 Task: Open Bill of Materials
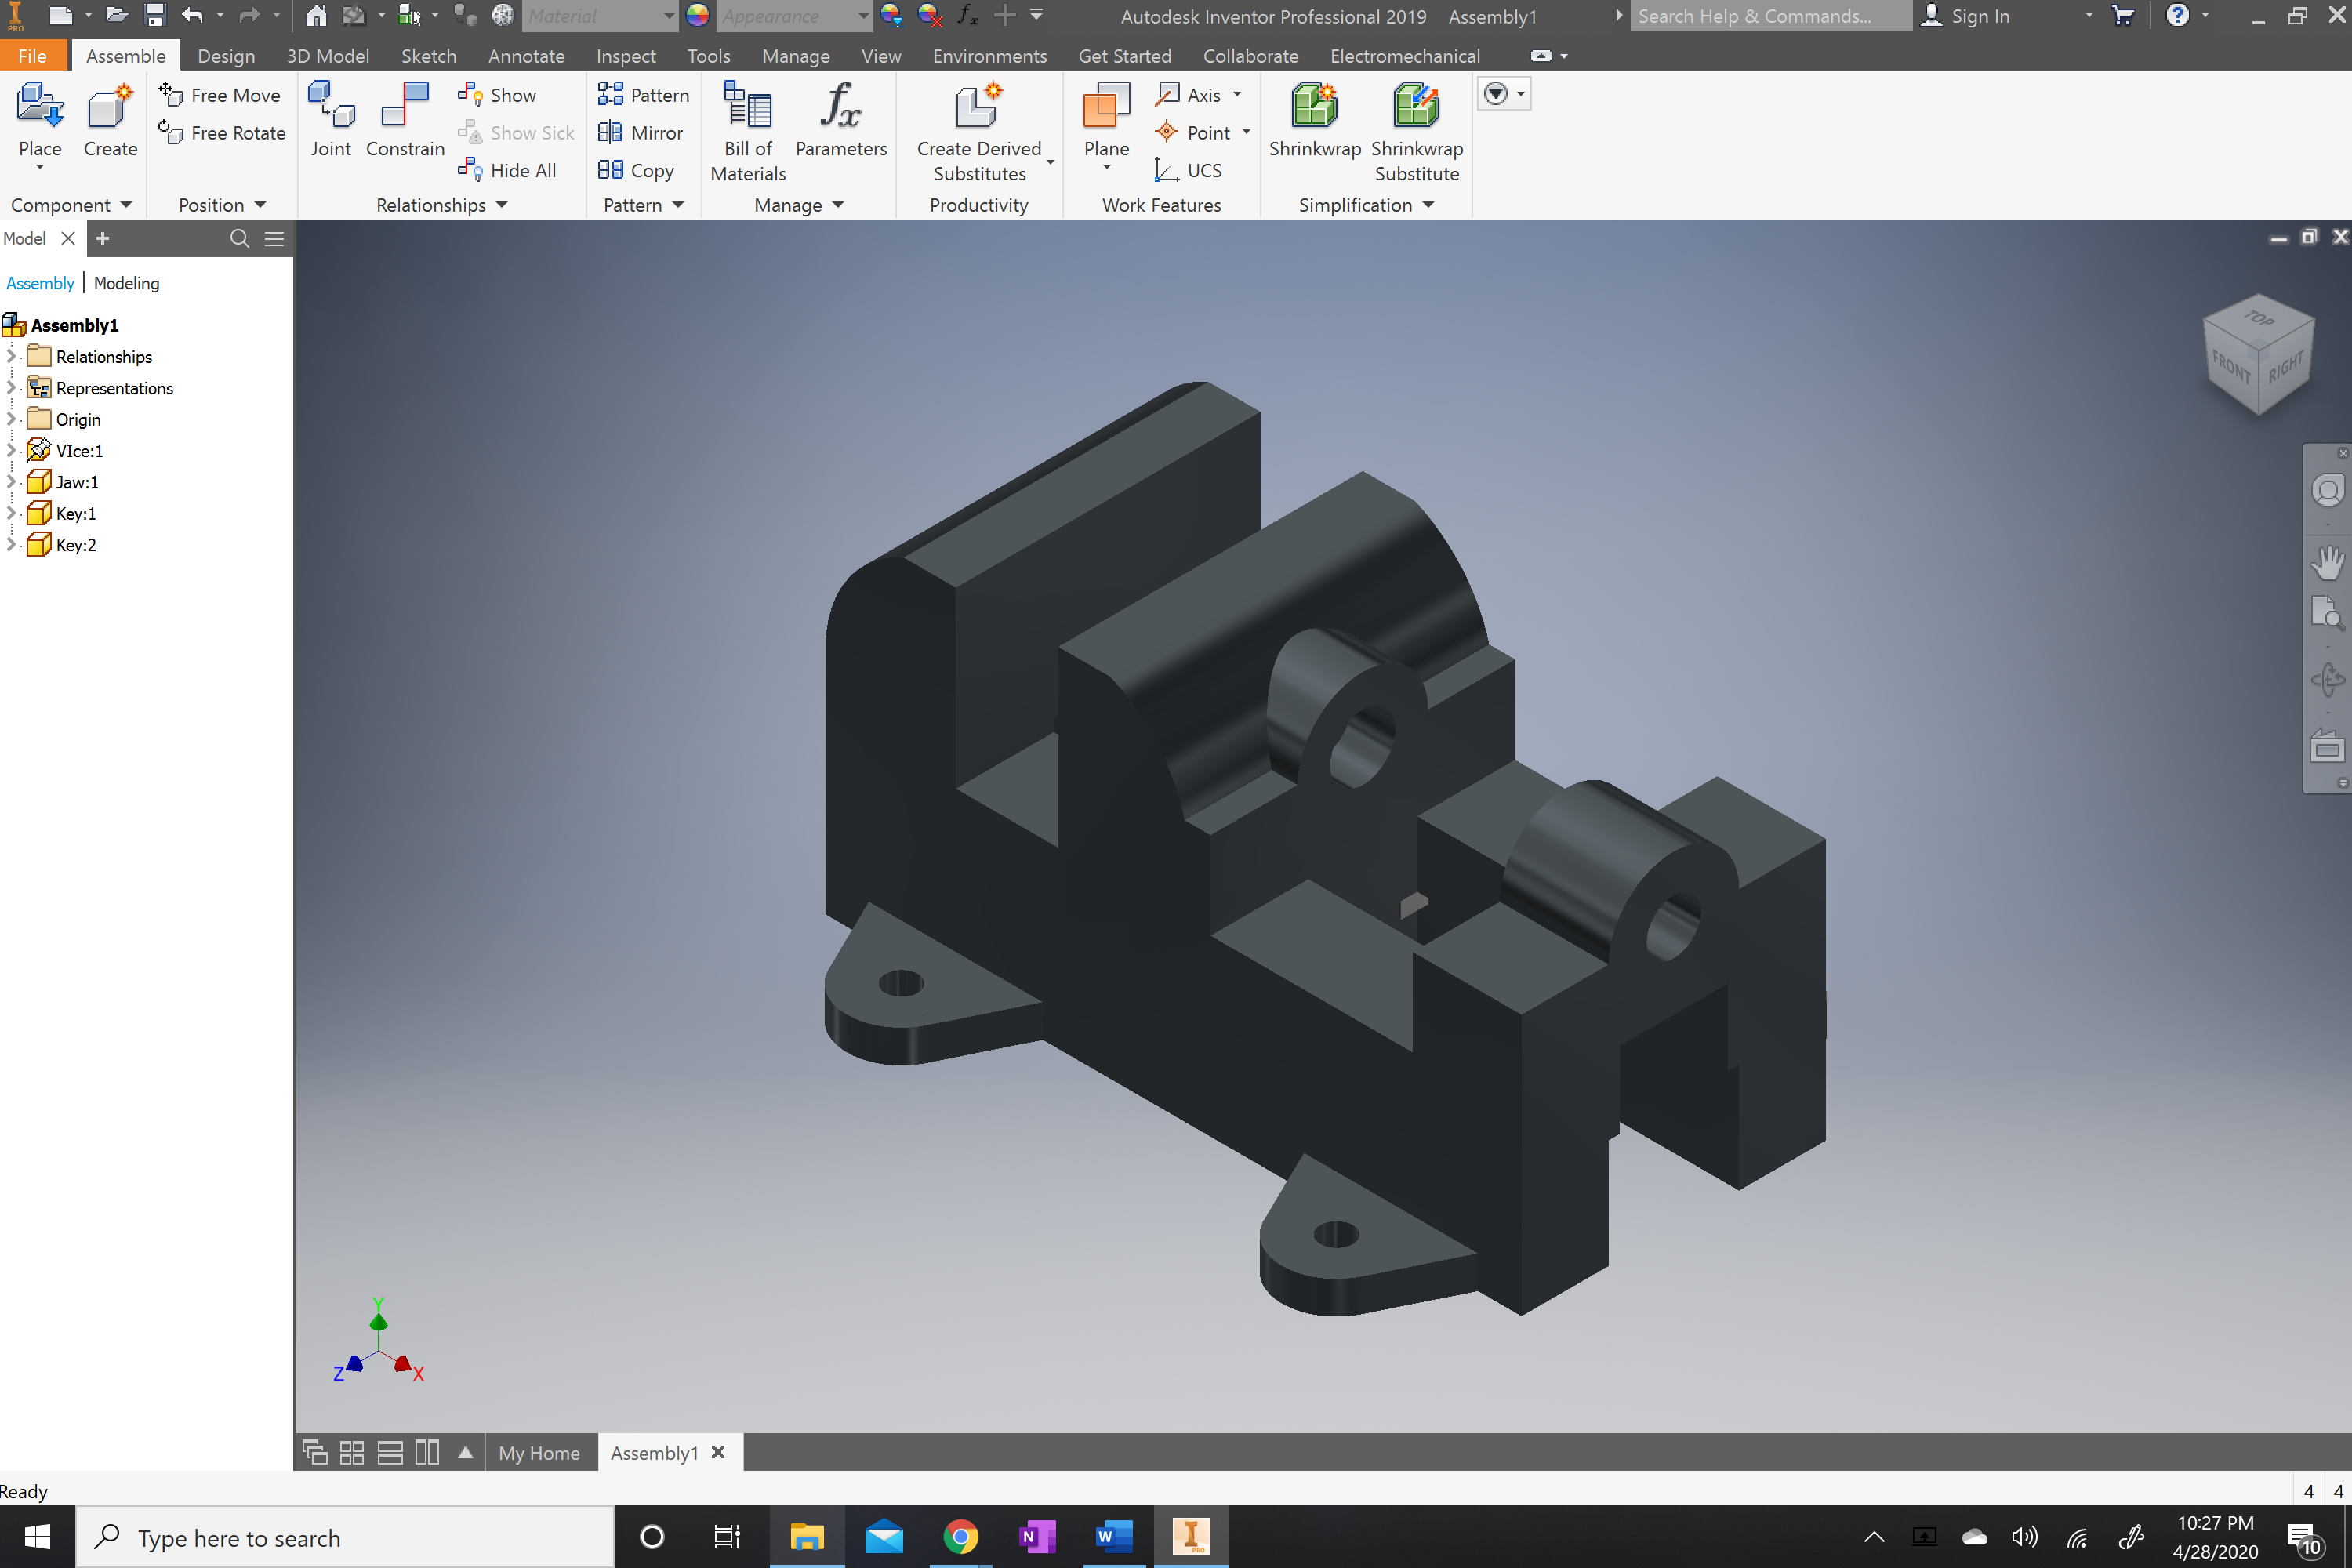pos(748,132)
